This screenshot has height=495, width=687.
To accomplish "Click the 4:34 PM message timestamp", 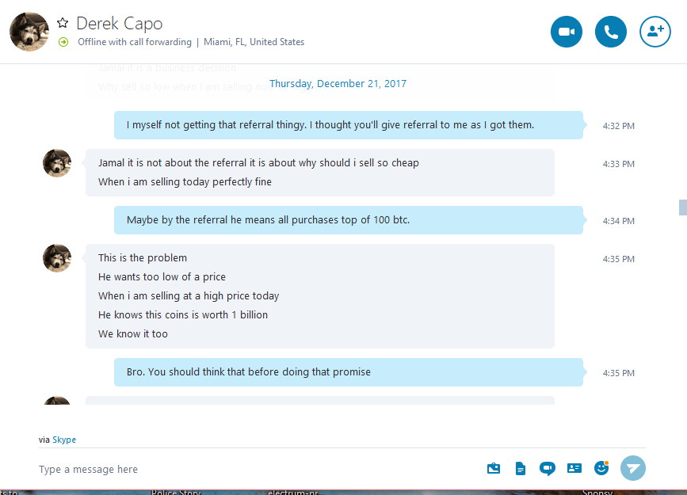I will [618, 221].
